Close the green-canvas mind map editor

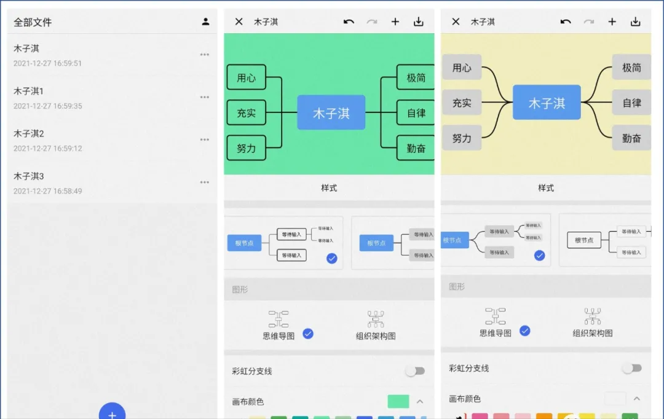click(239, 22)
